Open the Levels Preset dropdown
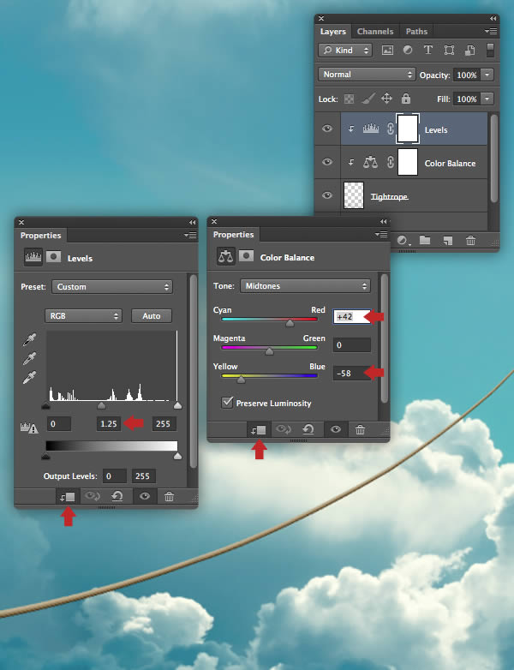Image resolution: width=514 pixels, height=670 pixels. 112,287
